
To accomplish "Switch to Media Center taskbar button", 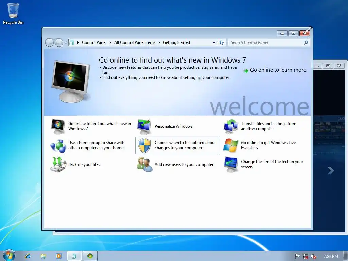I will [x=90, y=256].
